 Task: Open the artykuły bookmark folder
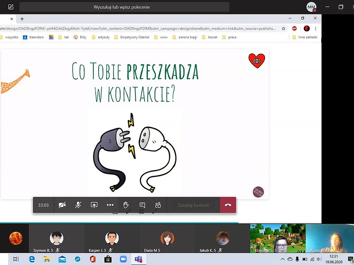101,37
